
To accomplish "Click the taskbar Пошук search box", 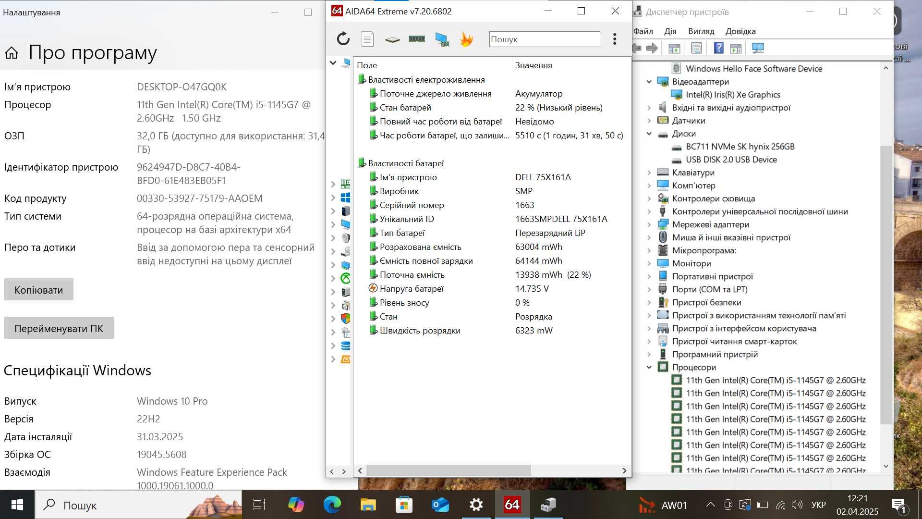I will click(x=139, y=505).
